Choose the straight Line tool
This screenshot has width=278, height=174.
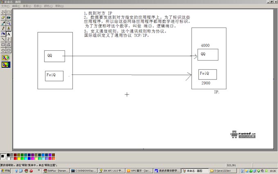[x=3, y=39]
